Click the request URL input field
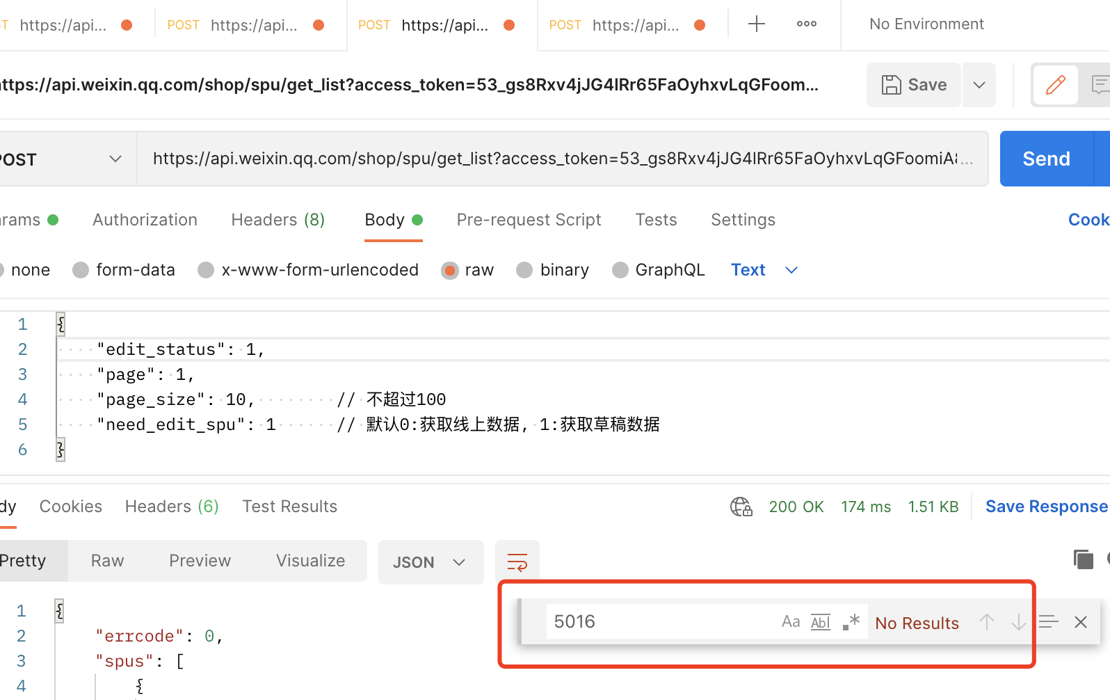This screenshot has width=1110, height=700. point(562,159)
